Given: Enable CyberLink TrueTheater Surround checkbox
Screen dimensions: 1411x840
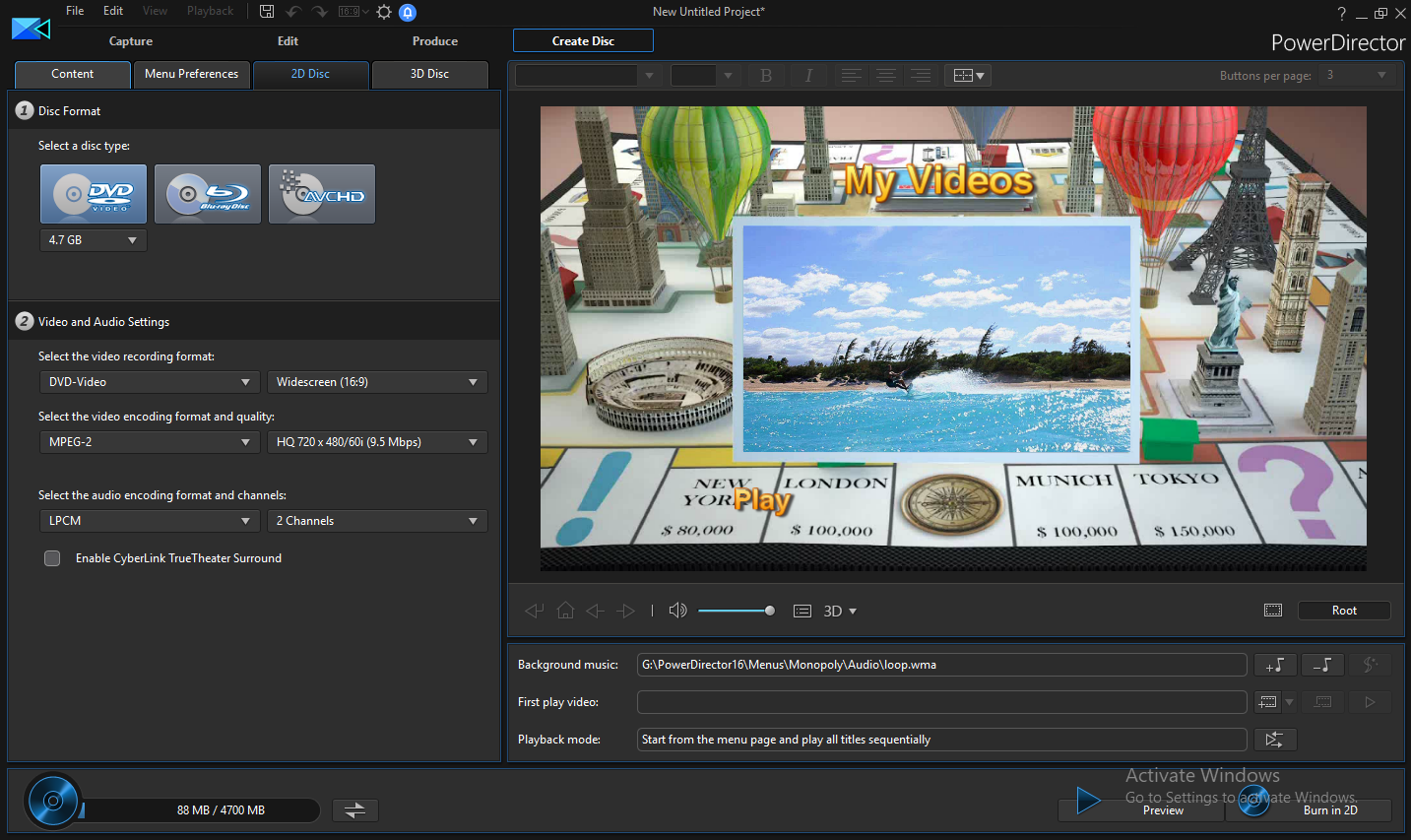Looking at the screenshot, I should pos(52,558).
